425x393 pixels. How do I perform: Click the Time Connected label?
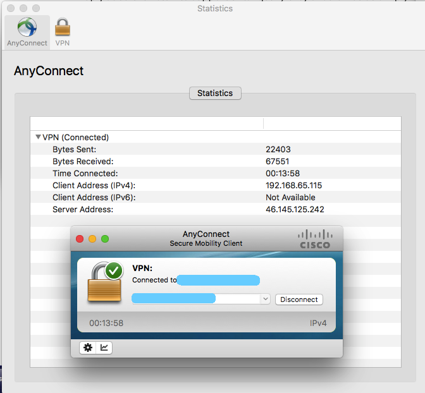(85, 173)
